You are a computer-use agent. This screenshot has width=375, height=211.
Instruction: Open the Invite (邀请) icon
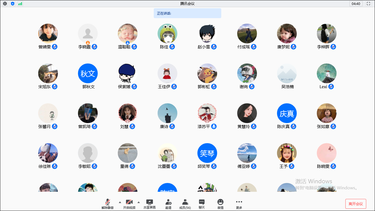168,204
